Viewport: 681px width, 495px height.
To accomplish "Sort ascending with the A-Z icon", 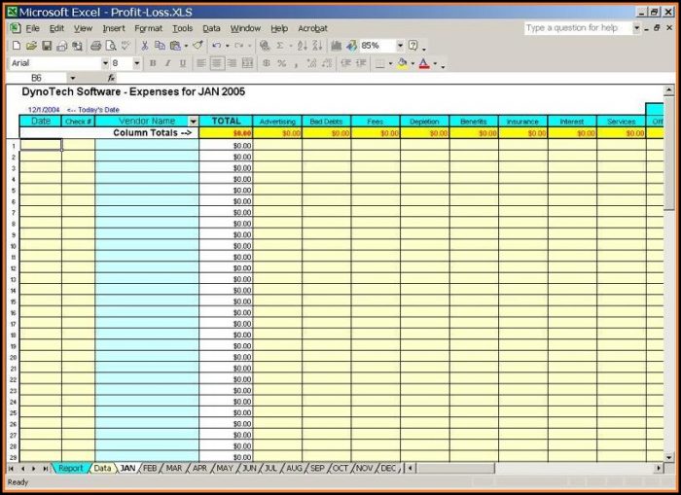I will point(303,45).
